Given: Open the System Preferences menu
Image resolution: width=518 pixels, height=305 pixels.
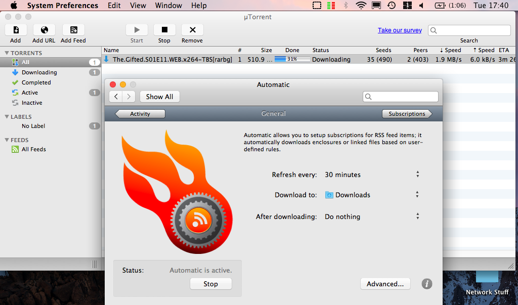Looking at the screenshot, I should click(x=62, y=5).
